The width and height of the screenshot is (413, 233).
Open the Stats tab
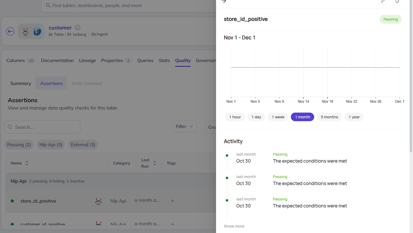point(164,60)
